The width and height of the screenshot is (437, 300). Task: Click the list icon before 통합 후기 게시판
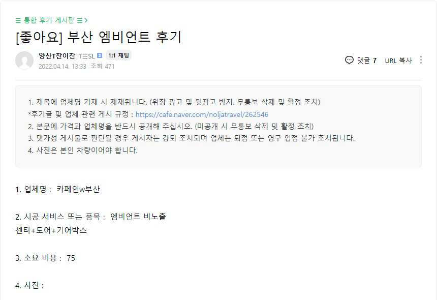[x=18, y=20]
